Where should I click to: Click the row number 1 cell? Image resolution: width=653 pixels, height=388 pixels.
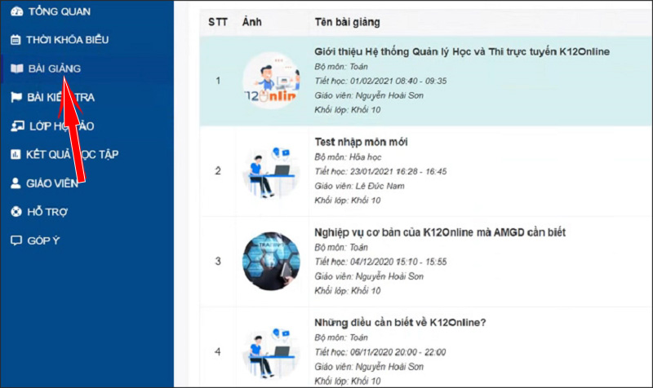pos(218,81)
